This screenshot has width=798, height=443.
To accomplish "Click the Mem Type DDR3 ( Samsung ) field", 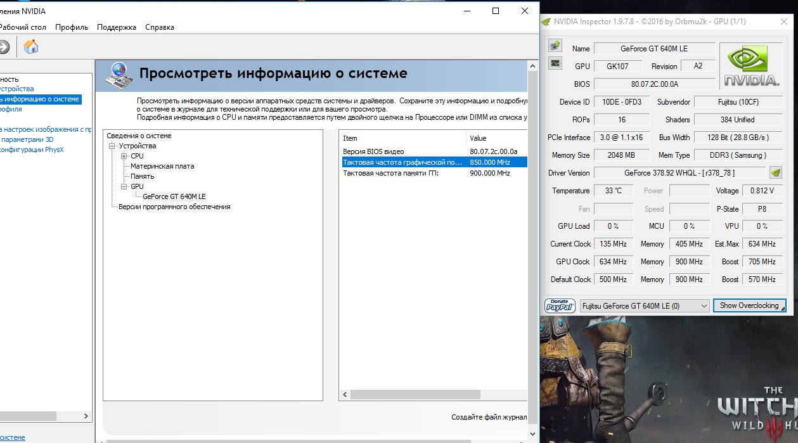I will point(738,155).
